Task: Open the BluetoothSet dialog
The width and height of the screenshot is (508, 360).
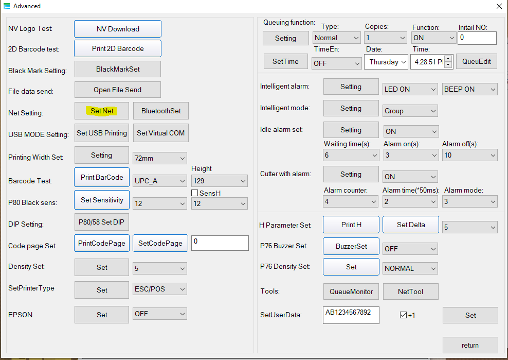Action: click(x=160, y=111)
